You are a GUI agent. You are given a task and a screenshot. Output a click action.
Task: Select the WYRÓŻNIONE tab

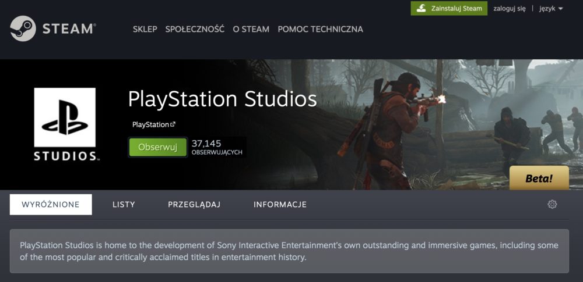pyautogui.click(x=51, y=205)
